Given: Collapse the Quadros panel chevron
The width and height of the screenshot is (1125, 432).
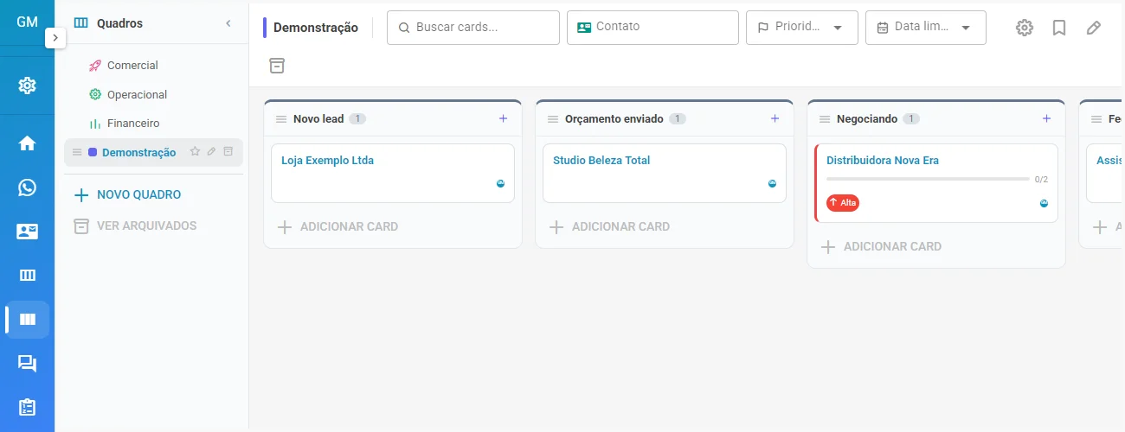Looking at the screenshot, I should [228, 23].
